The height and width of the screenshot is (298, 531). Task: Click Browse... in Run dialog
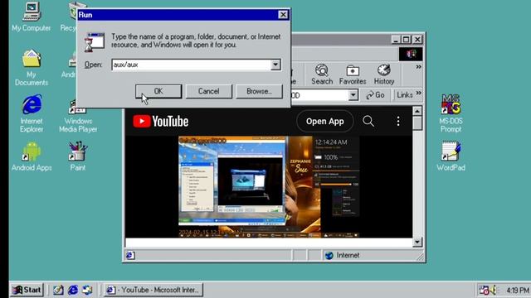[x=259, y=91]
